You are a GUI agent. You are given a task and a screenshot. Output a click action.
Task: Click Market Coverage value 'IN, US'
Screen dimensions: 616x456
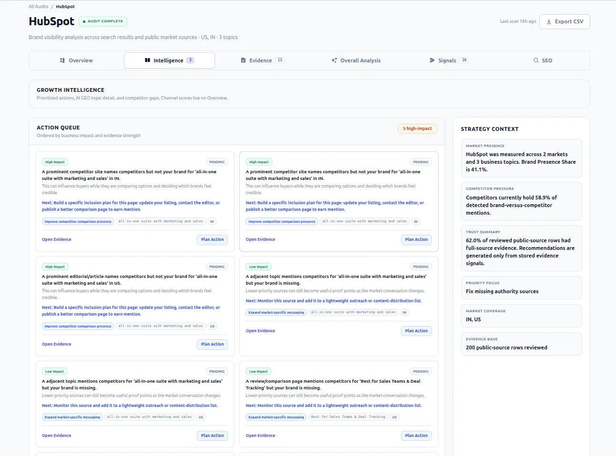point(473,319)
